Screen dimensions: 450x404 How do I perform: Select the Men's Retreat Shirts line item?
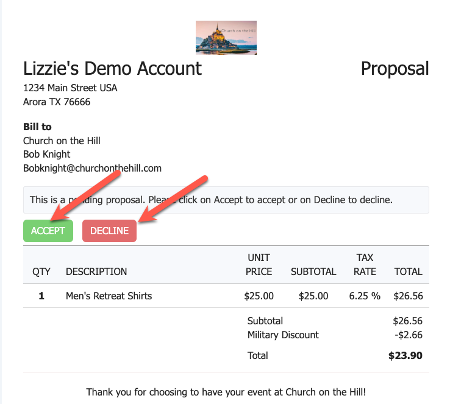[x=109, y=296]
